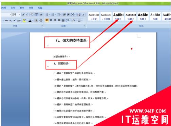The height and width of the screenshot is (126, 171).
Task: Expand the bullet list style dropdown arrow
Action: point(50,15)
